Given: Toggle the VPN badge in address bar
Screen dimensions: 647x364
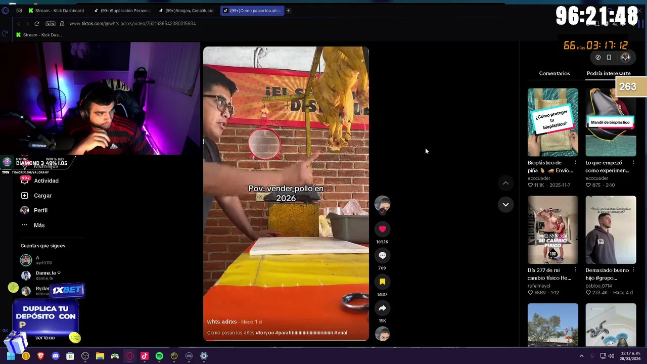Looking at the screenshot, I should [x=50, y=23].
